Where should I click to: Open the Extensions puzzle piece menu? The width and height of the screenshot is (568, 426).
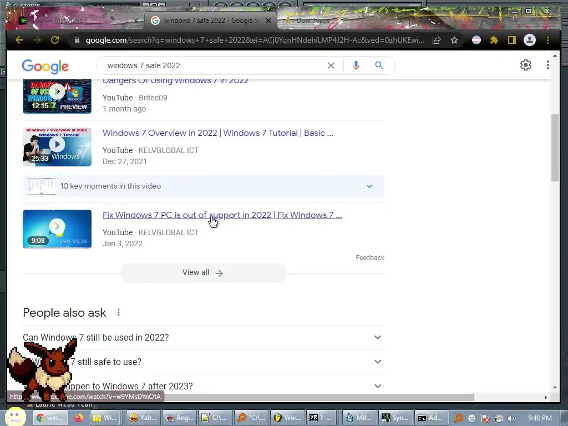pos(494,40)
